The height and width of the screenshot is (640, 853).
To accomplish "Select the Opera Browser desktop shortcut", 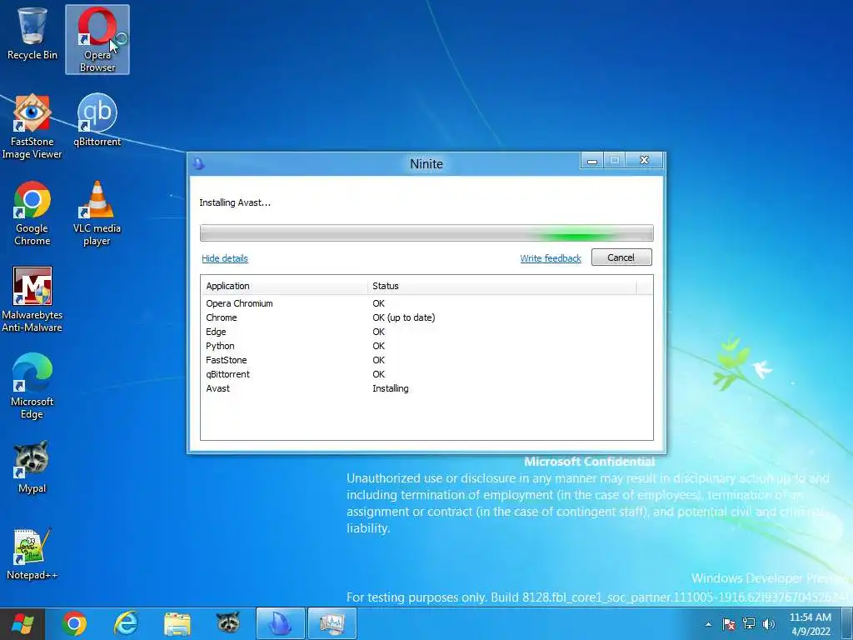I will coord(97,40).
